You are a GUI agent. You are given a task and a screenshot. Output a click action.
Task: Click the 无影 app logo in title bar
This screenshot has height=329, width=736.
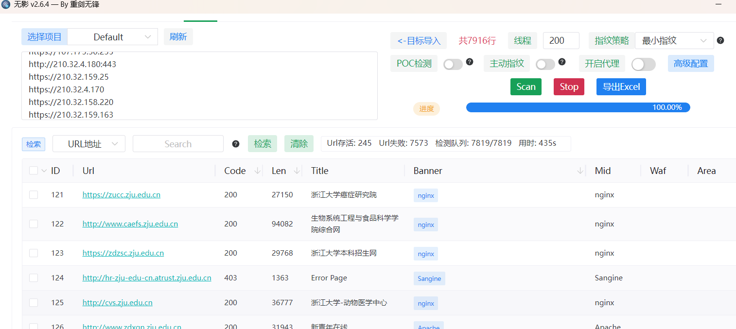point(6,5)
